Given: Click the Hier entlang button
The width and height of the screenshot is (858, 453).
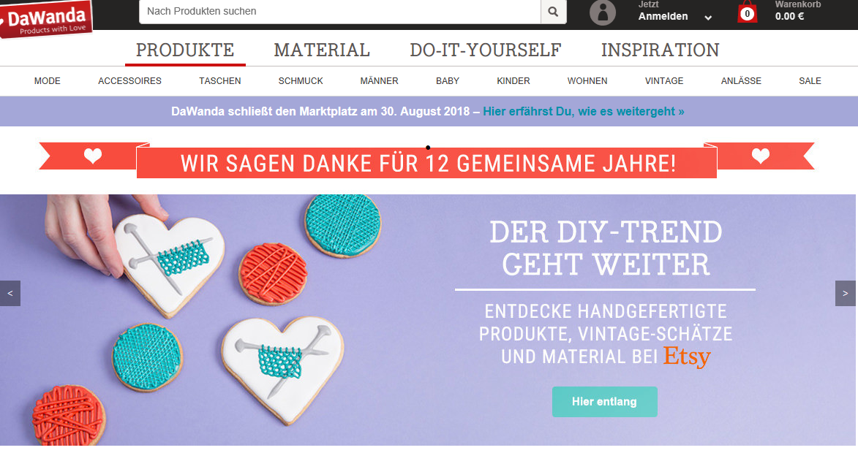Looking at the screenshot, I should [x=605, y=402].
